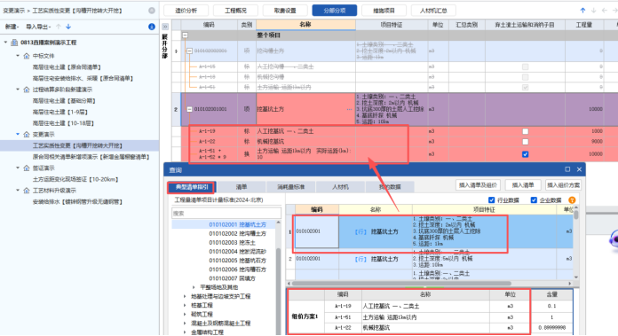Screen dimensions: 618x336
Task: Expand 砌筑工程 node
Action: pos(185,315)
